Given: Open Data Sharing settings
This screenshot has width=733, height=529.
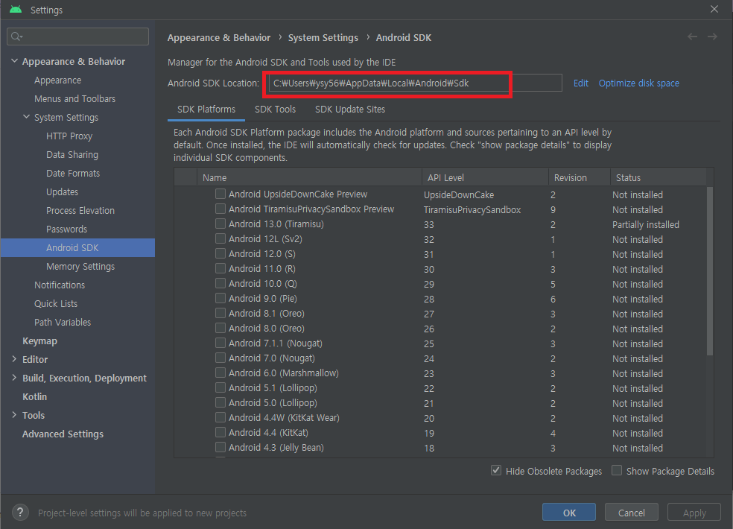Looking at the screenshot, I should coord(72,155).
